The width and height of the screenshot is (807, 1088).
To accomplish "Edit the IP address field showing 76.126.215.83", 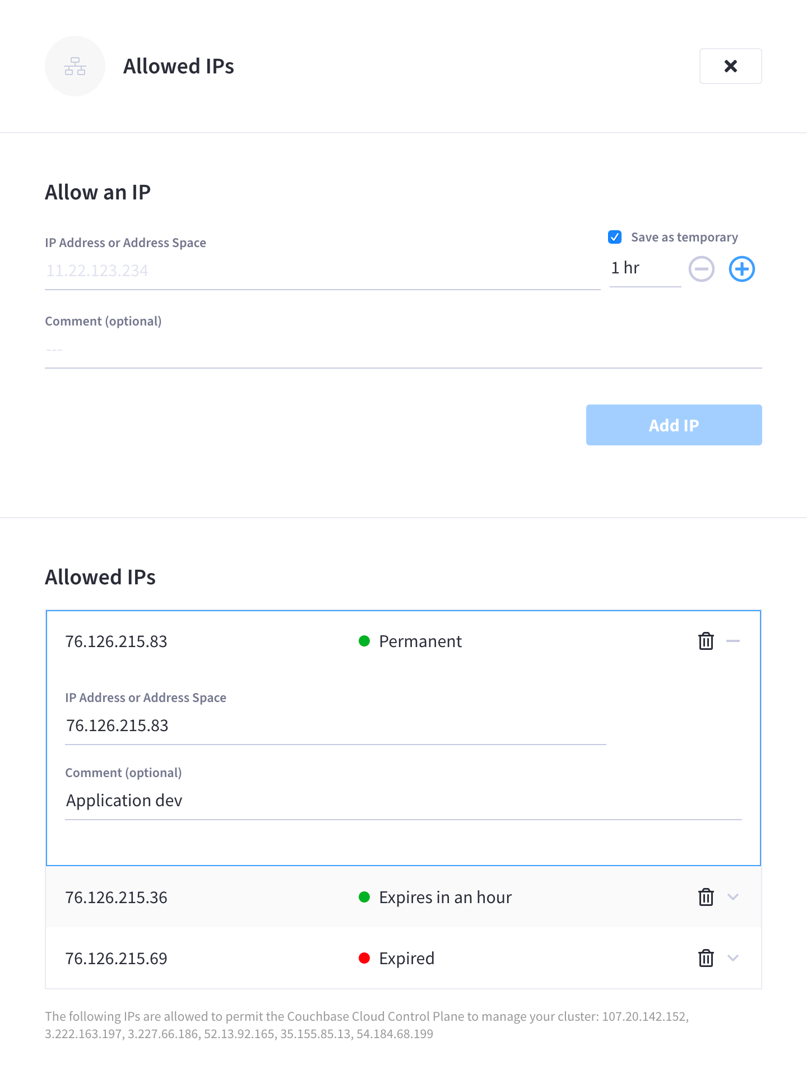I will click(335, 726).
